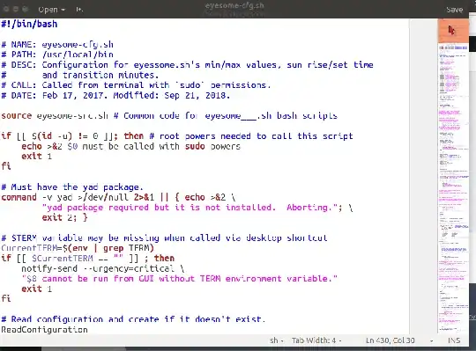Click the 'notify-send --urgency=critical' line
476x351 pixels.
tap(102, 268)
